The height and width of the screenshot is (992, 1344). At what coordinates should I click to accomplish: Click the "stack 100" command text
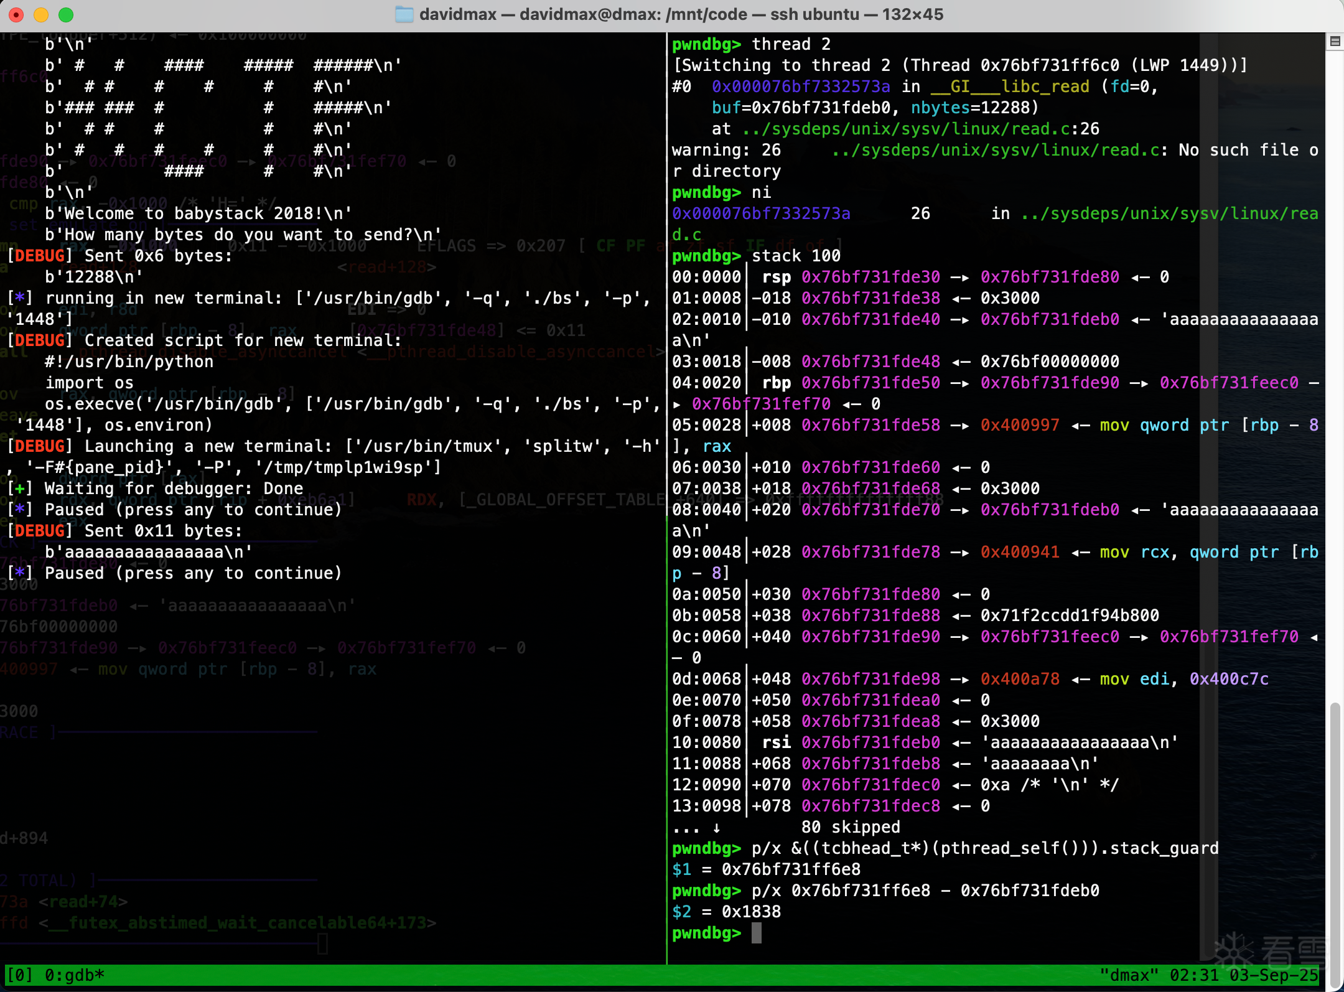[x=796, y=256]
